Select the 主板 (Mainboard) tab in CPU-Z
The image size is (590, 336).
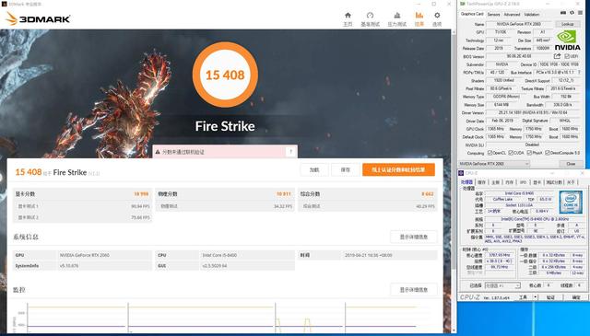pyautogui.click(x=496, y=182)
